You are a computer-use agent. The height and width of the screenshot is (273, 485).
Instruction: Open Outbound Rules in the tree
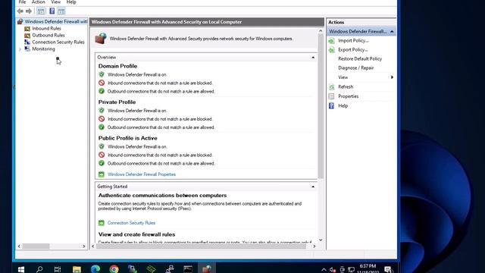(48, 36)
